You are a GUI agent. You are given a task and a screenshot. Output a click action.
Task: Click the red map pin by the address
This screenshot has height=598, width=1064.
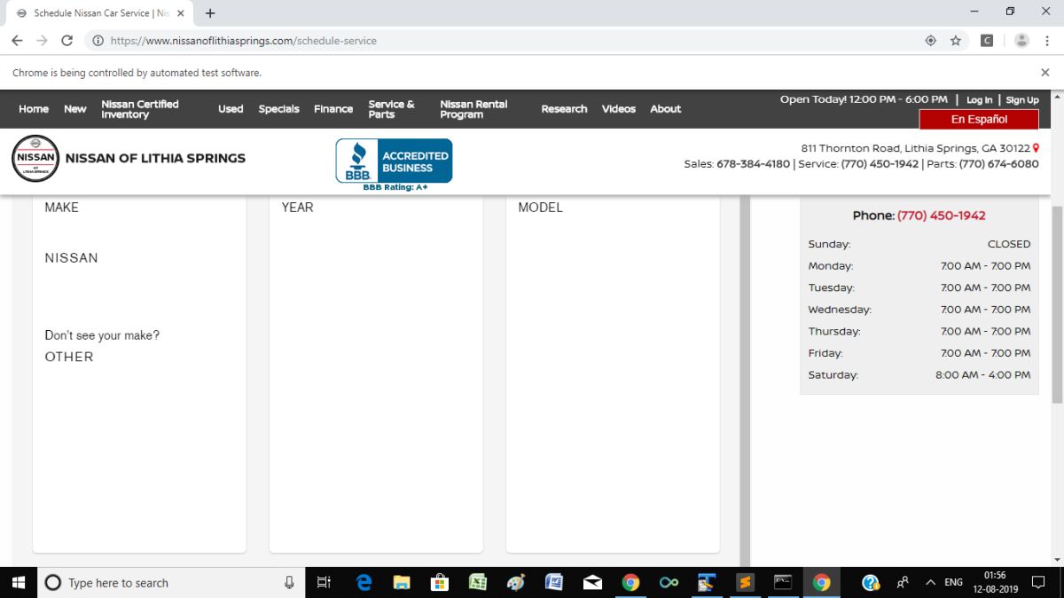click(x=1036, y=148)
